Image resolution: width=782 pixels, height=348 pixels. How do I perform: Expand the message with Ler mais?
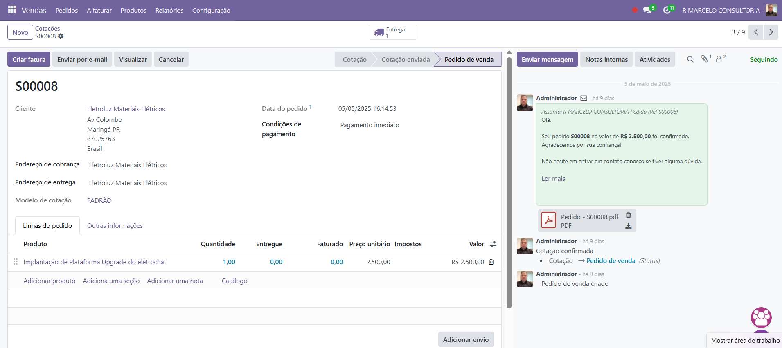[x=553, y=179]
